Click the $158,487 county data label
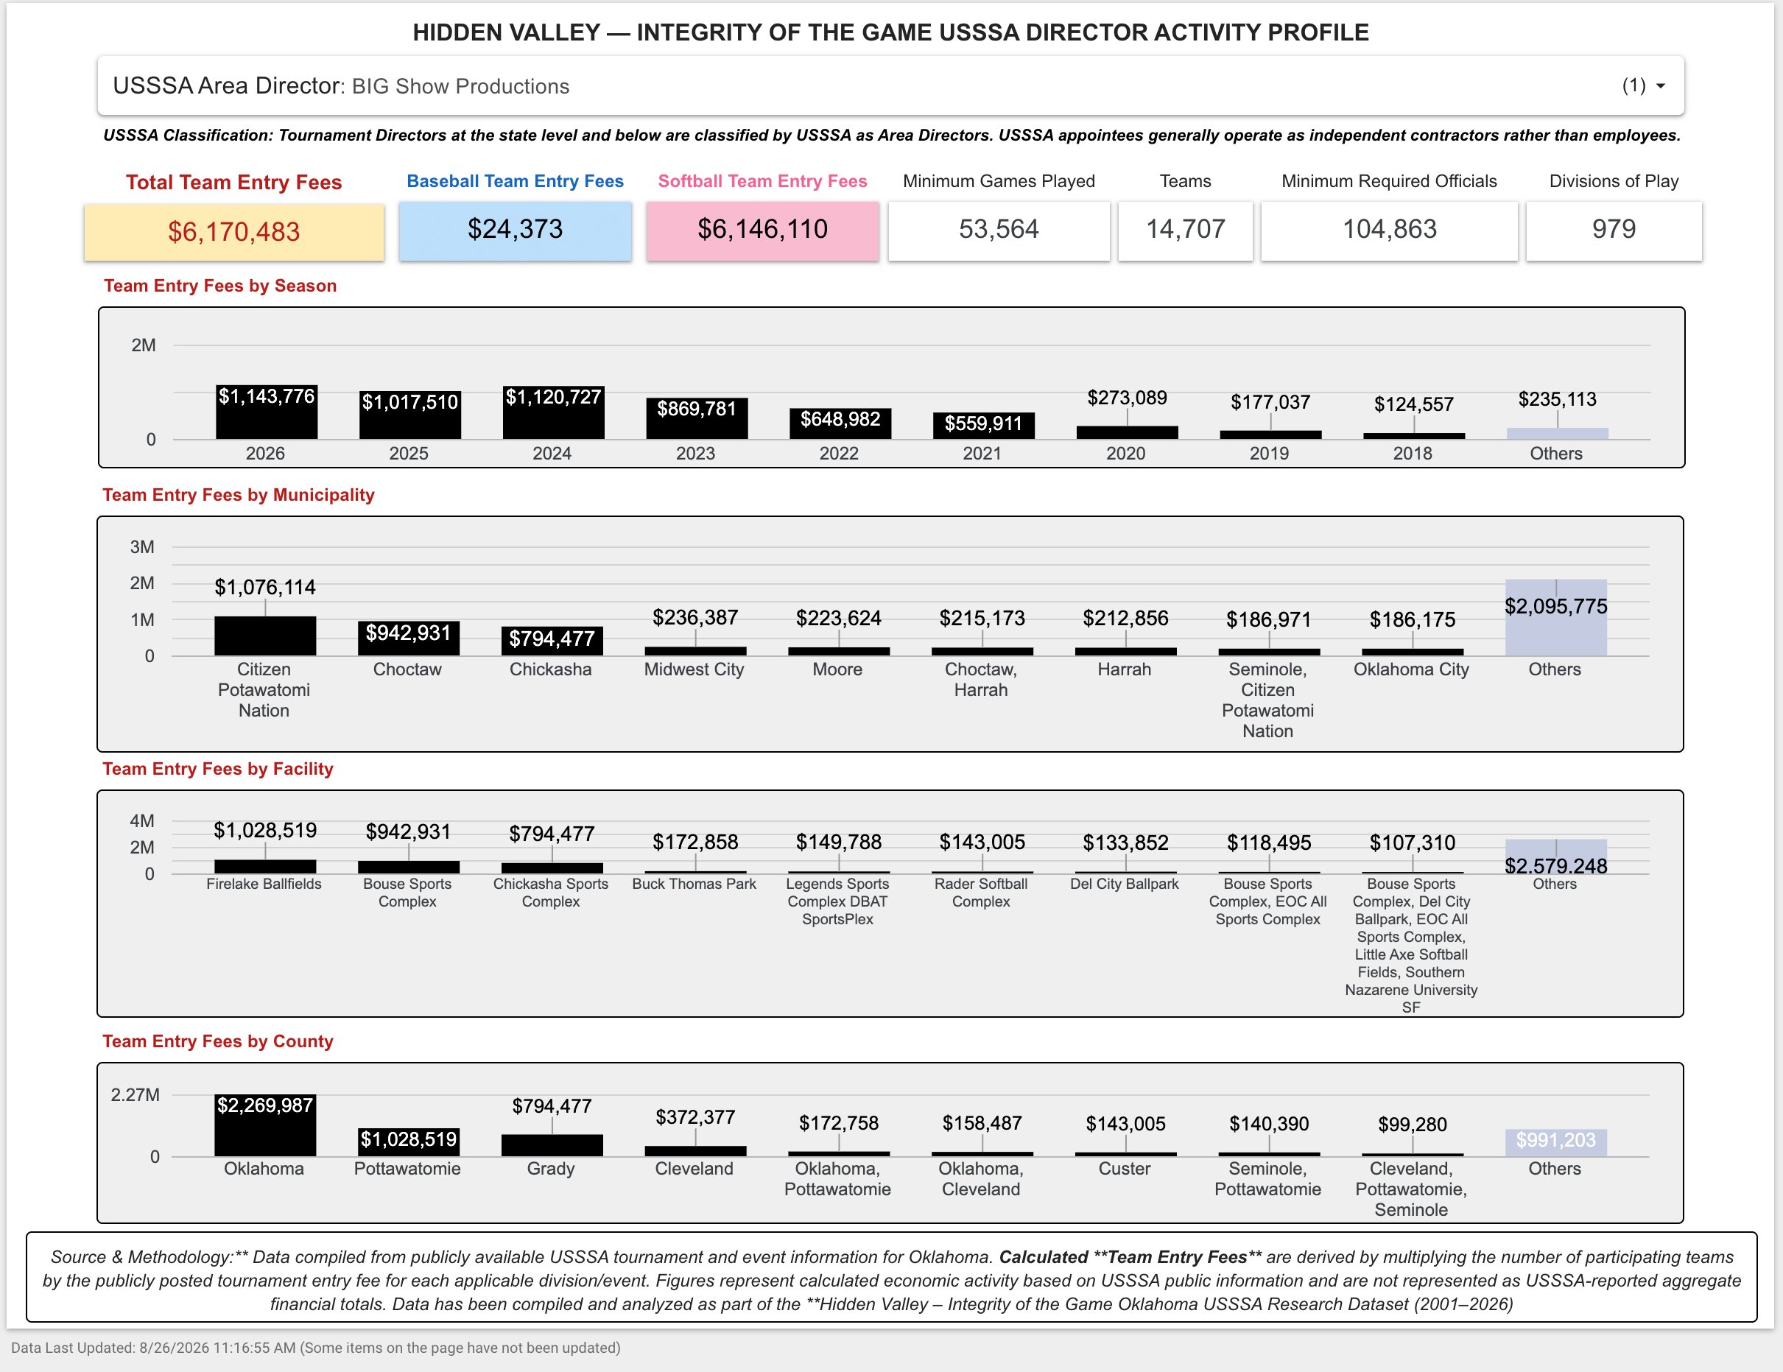 click(x=982, y=1123)
